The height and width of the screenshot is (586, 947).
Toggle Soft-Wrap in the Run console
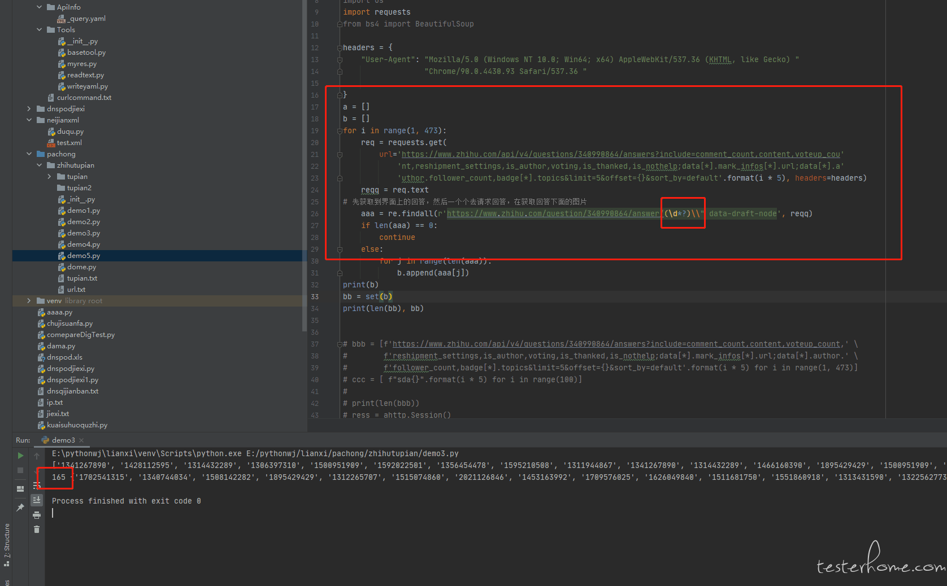[x=37, y=485]
